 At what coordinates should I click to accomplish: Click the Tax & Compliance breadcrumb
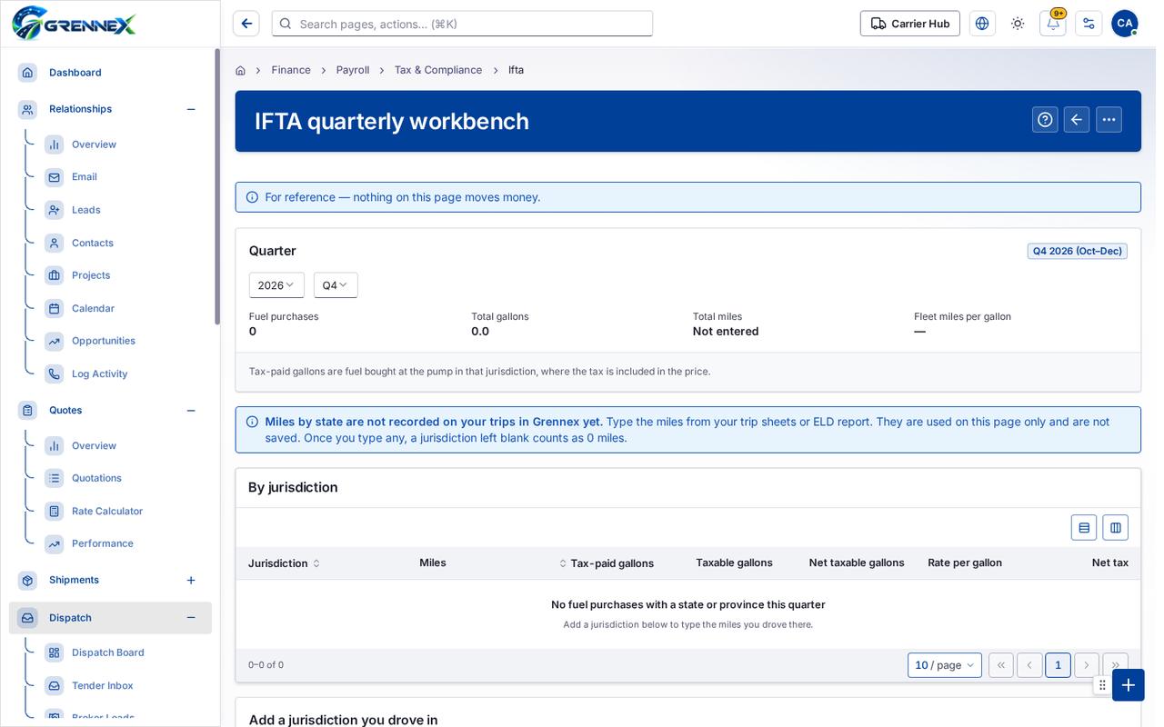point(438,70)
